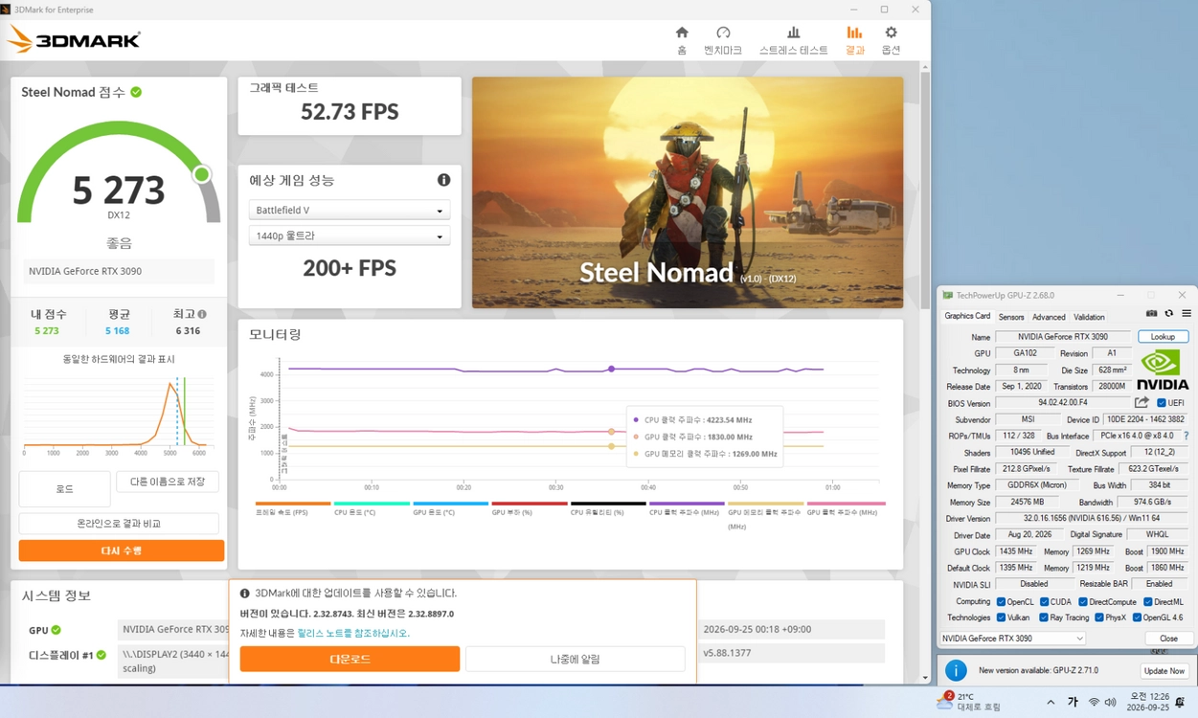The height and width of the screenshot is (718, 1198).
Task: Toggle the Ray Tracing checkbox
Action: (x=1044, y=617)
